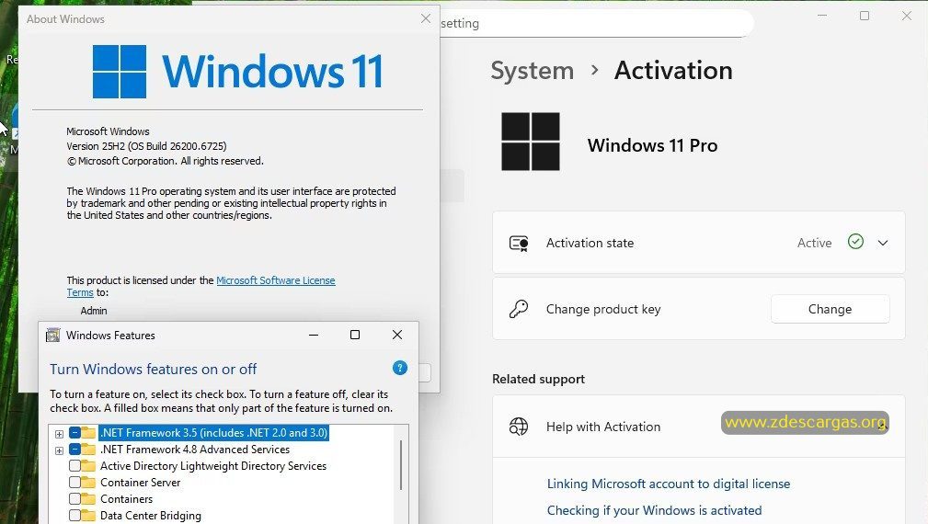Screen dimensions: 928x524
Task: Click the green Active checkmark icon
Action: (x=855, y=241)
